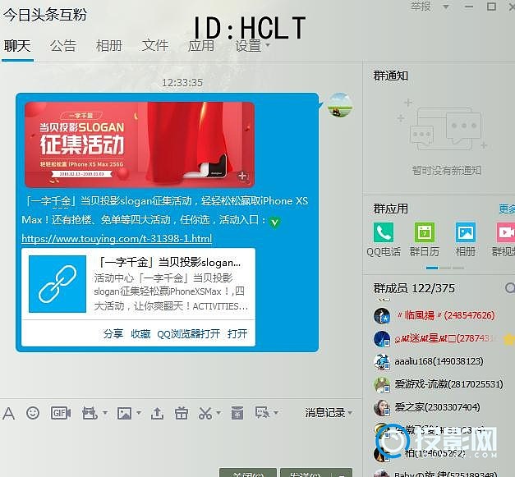
Task: Open the 群日历 calendar app
Action: point(425,232)
